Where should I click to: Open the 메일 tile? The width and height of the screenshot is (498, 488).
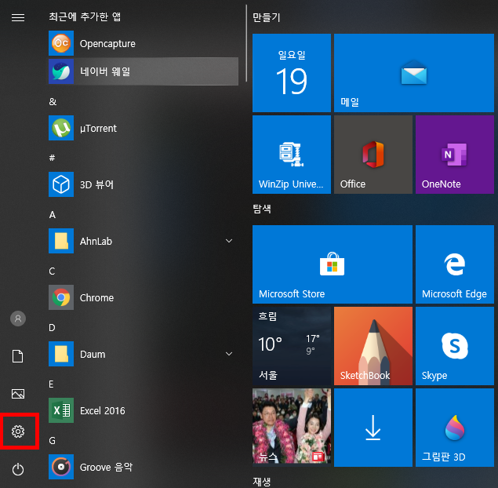coord(414,73)
